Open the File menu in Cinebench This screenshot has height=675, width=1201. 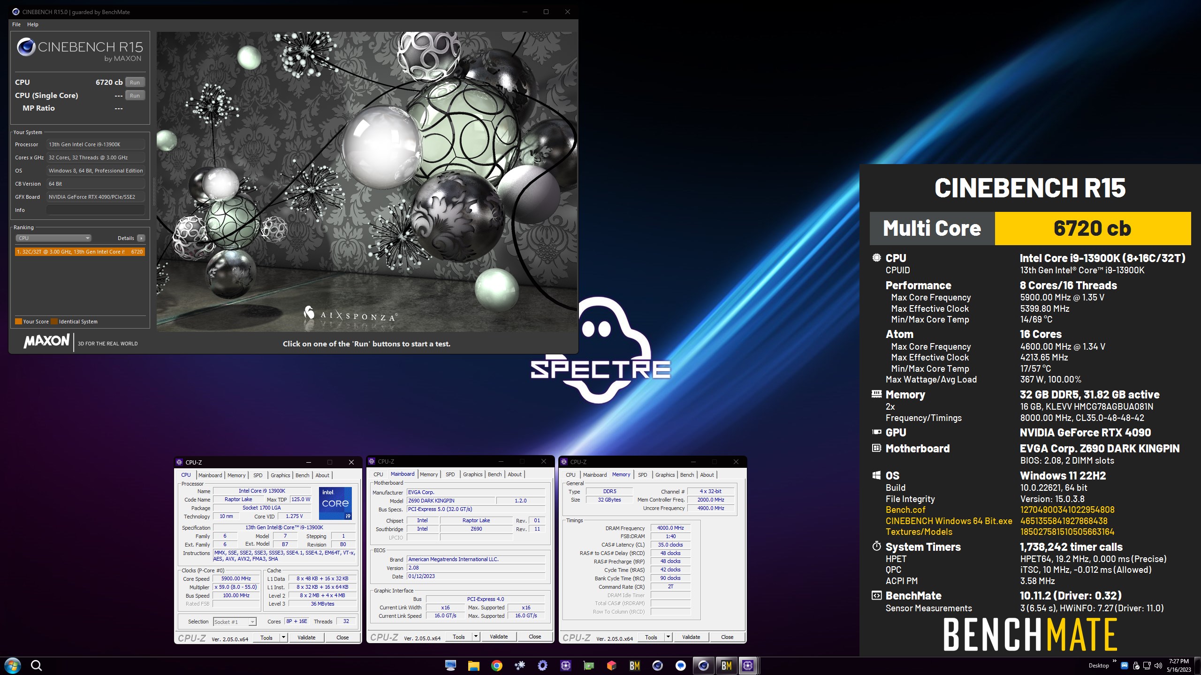coord(16,24)
